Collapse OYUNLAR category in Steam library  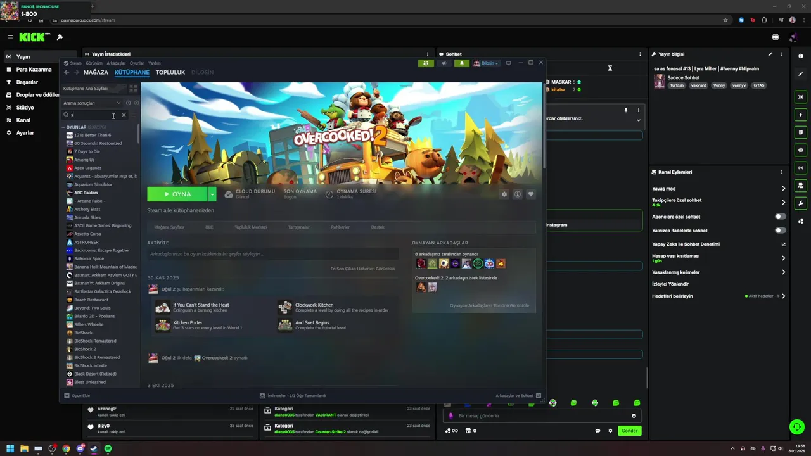[x=64, y=127]
